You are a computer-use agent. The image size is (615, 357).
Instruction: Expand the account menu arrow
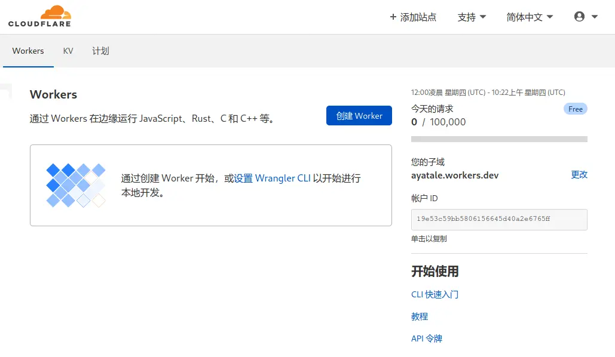[595, 17]
